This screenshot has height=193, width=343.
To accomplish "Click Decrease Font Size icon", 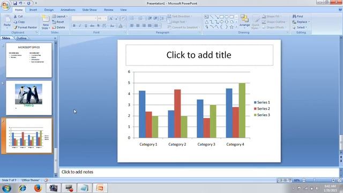I will tap(116, 18).
